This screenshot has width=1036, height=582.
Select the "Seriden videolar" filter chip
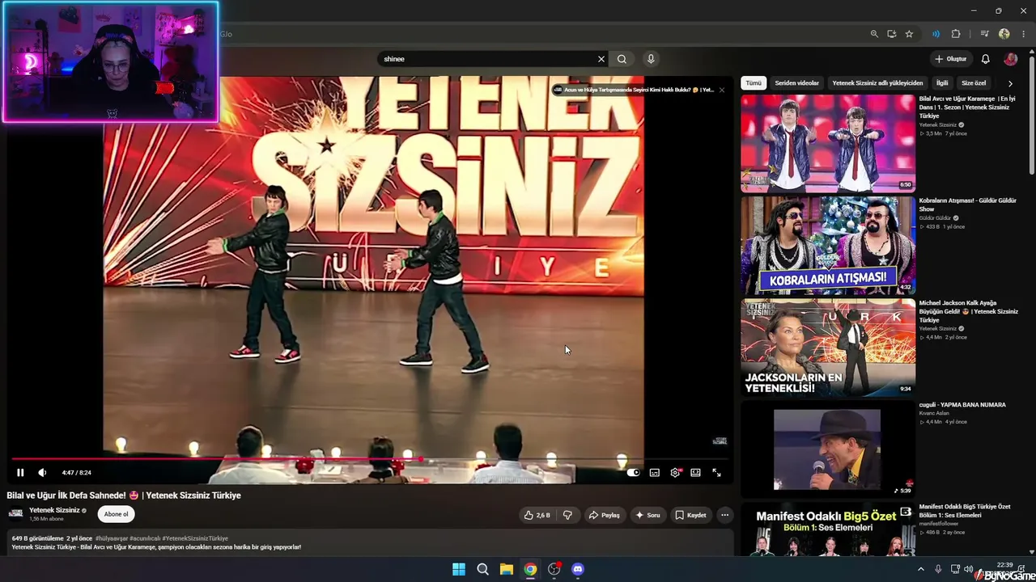(797, 83)
